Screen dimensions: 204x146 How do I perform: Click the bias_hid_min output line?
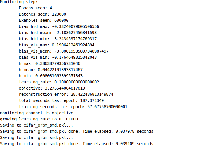[x=58, y=39]
